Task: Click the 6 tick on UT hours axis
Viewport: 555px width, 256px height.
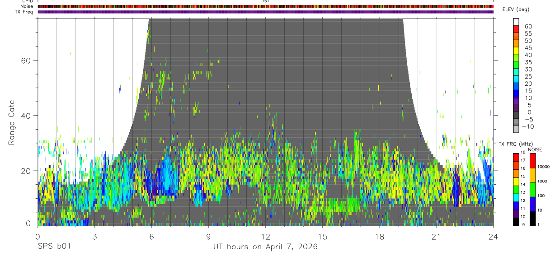Action: coord(152,236)
